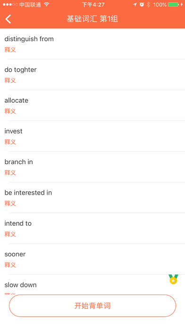Image resolution: width=185 pixels, height=328 pixels.
Task: Tap the location arrow status icon
Action: (135, 4)
